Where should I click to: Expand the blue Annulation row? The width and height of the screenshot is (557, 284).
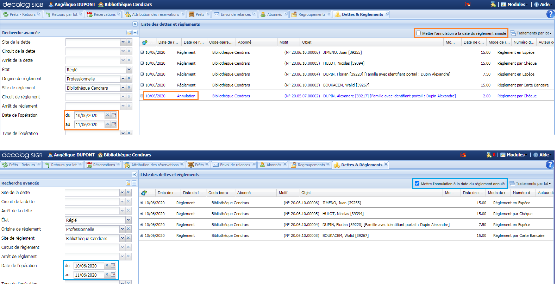pos(142,96)
